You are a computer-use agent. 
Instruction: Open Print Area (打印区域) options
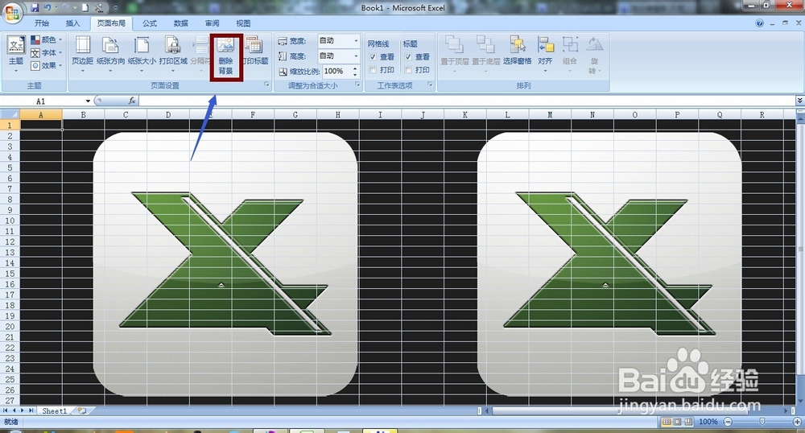tap(173, 55)
